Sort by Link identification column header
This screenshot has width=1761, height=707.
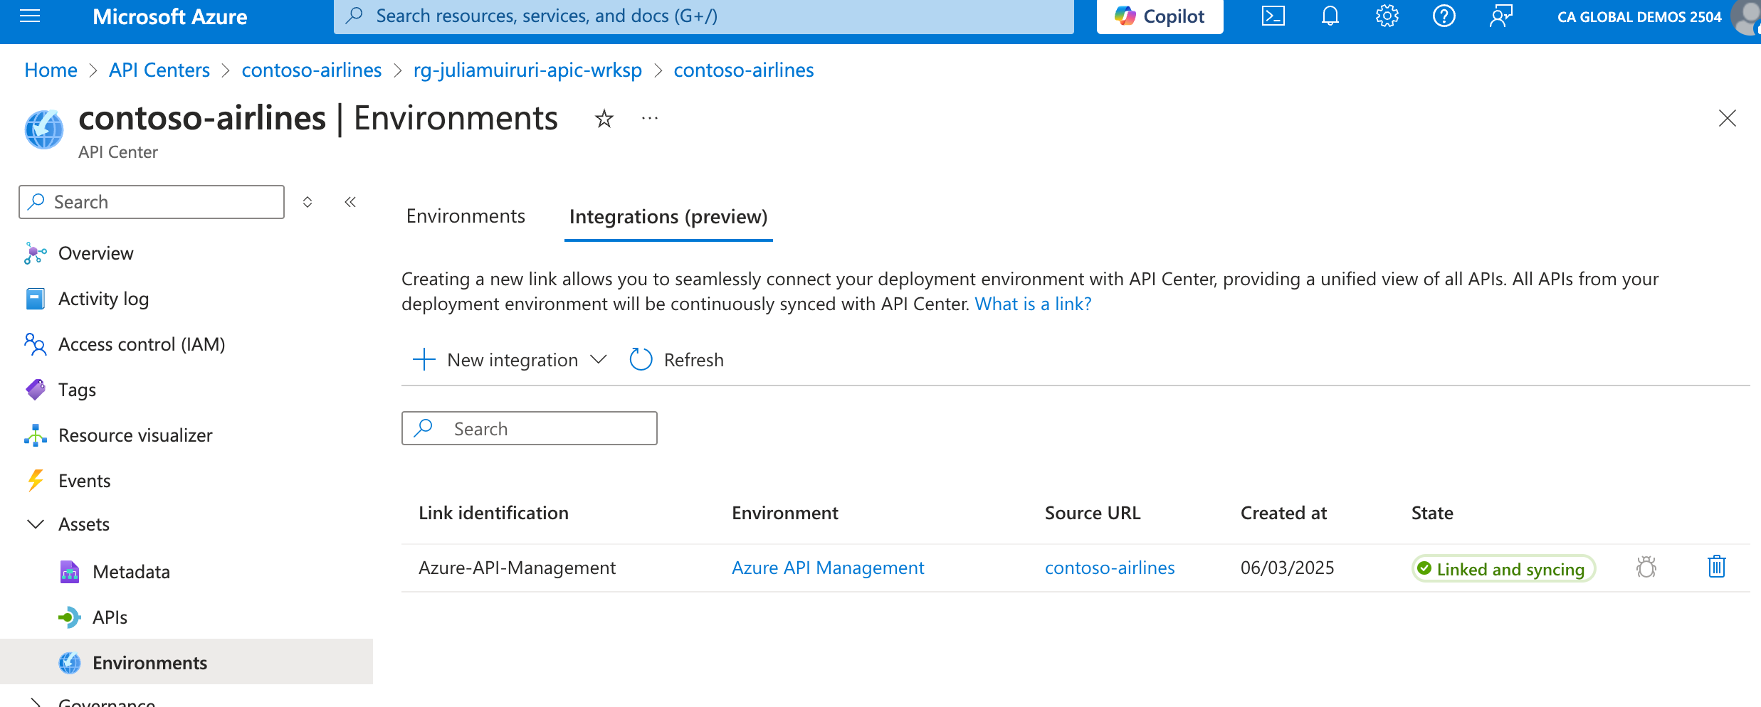pyautogui.click(x=493, y=513)
